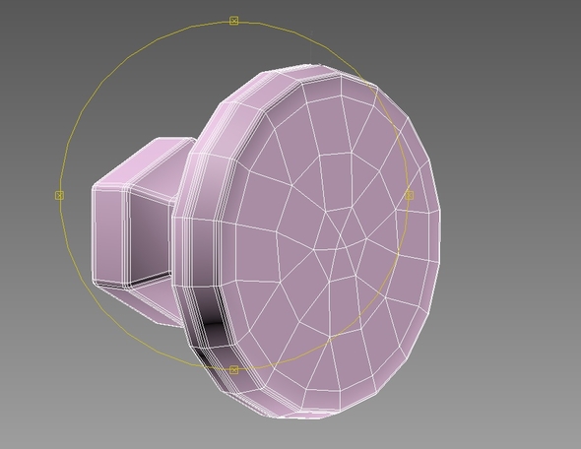This screenshot has height=449, width=581.
Task: Select the hexagonal base's front-left face
Action: (x=107, y=235)
